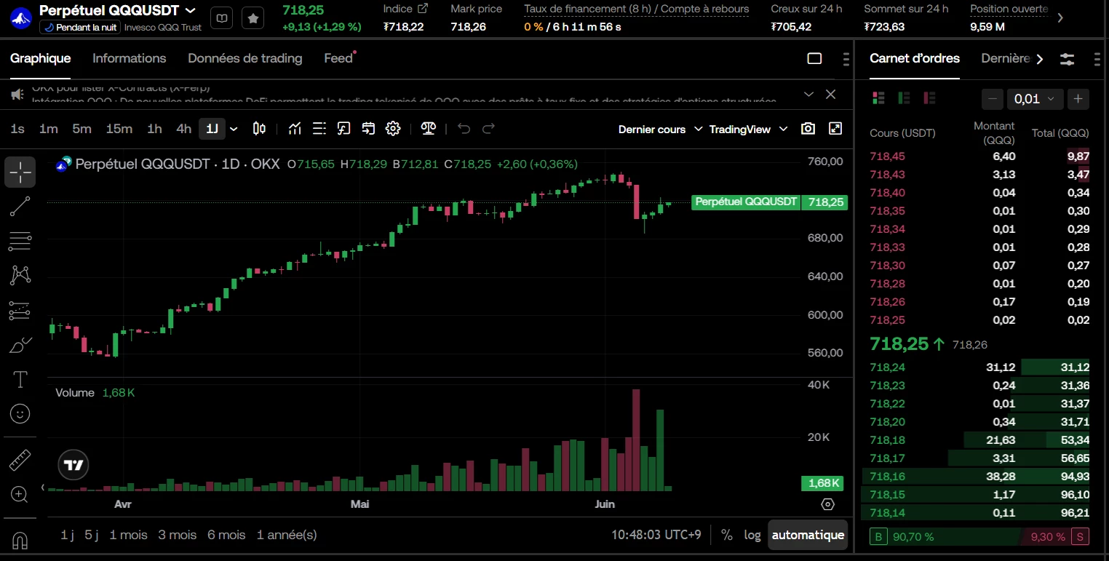
Task: Click bid price 718,16 in order book
Action: pyautogui.click(x=888, y=477)
